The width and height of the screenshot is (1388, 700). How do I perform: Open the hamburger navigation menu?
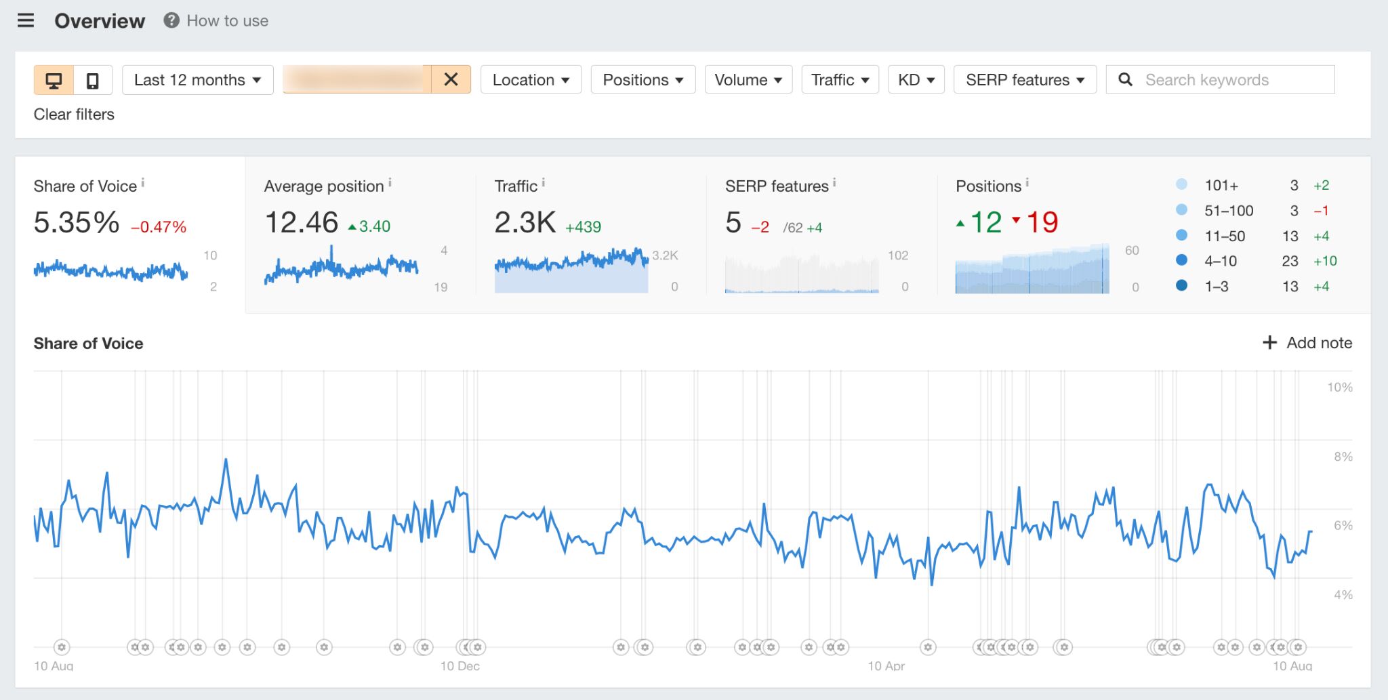(26, 20)
